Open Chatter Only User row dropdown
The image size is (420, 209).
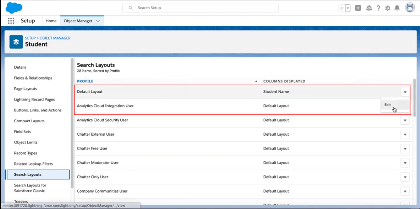pyautogui.click(x=405, y=177)
